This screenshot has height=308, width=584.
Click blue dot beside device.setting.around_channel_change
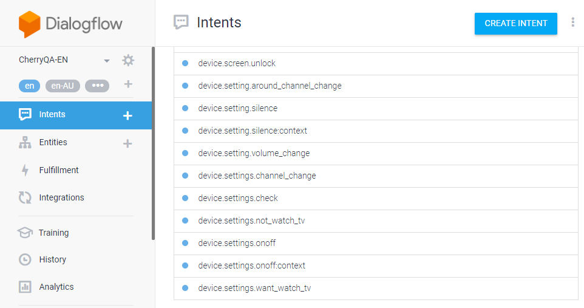coord(185,86)
